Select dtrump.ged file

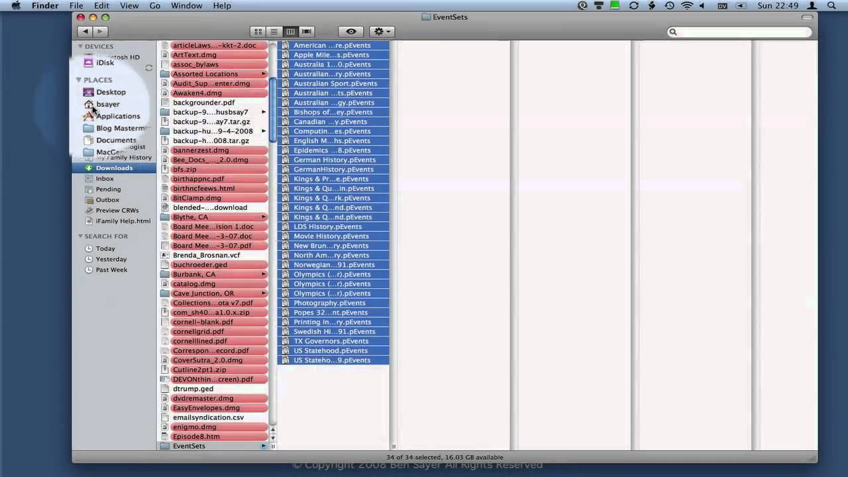pyautogui.click(x=213, y=389)
